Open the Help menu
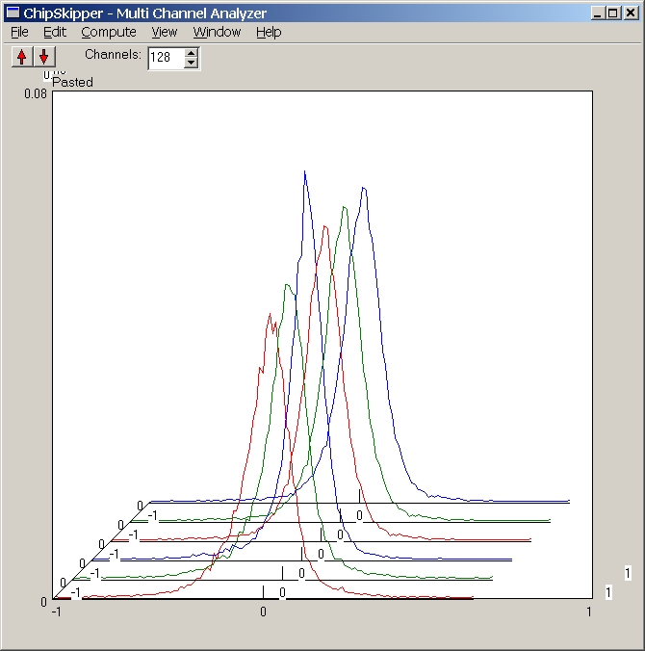The width and height of the screenshot is (645, 651). pyautogui.click(x=269, y=32)
